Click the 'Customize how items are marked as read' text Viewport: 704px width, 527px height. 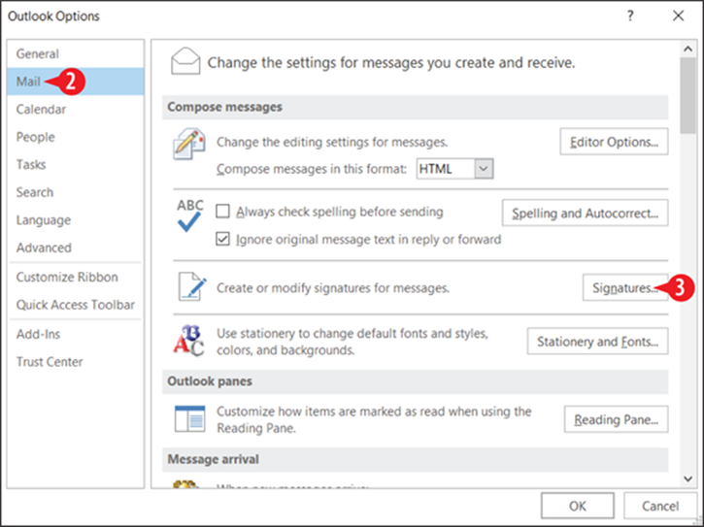[374, 419]
